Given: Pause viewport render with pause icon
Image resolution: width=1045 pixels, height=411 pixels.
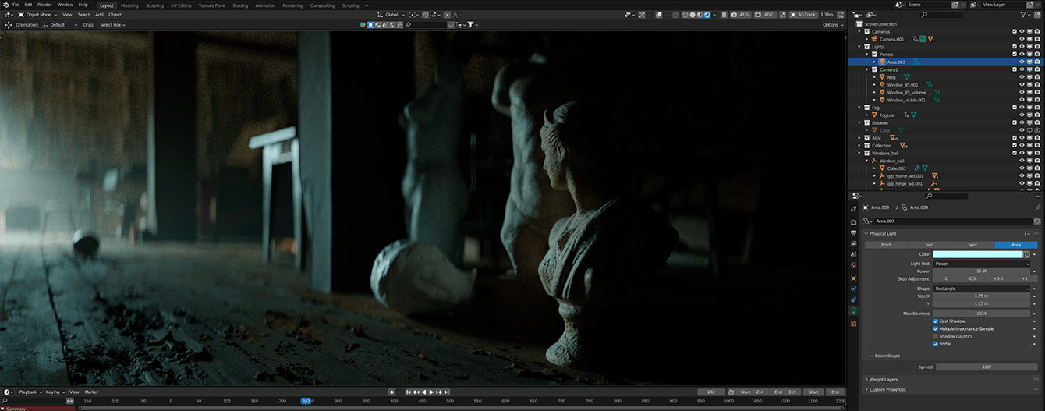Looking at the screenshot, I should point(724,15).
